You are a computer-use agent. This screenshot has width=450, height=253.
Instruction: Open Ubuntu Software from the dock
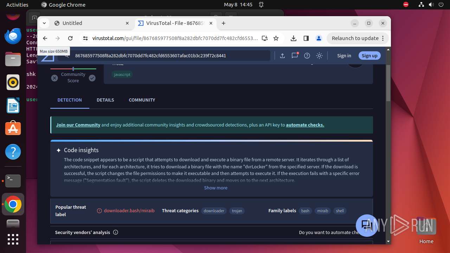[13, 129]
